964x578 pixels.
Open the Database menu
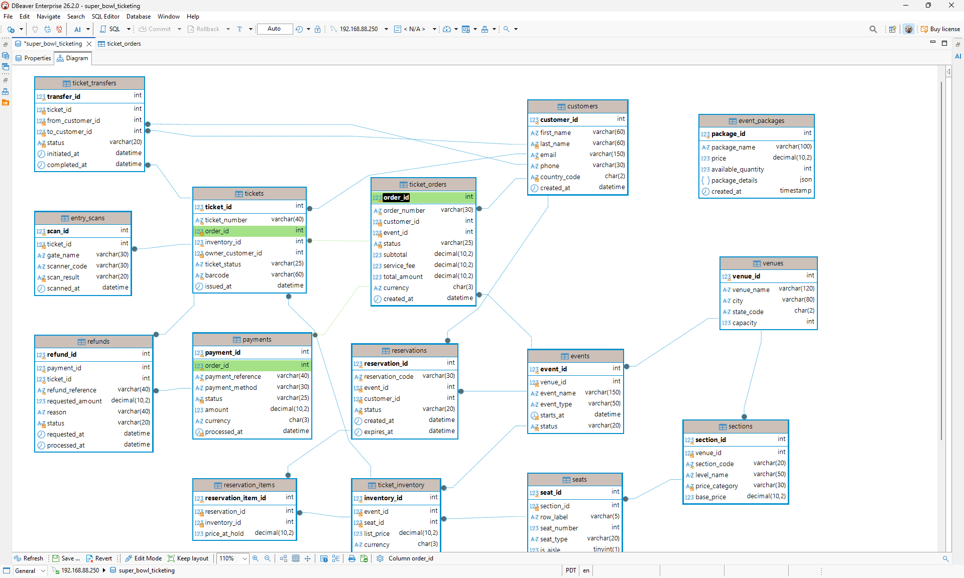pos(139,17)
